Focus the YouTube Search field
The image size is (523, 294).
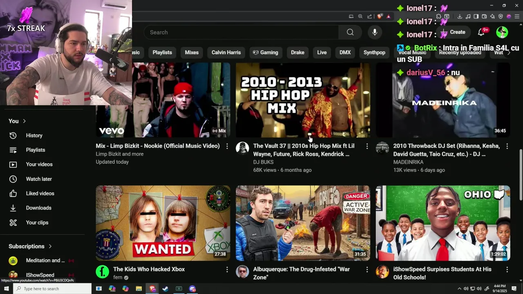(241, 32)
